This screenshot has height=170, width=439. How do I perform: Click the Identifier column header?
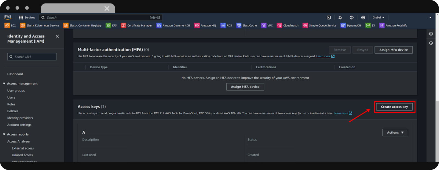pyautogui.click(x=180, y=67)
